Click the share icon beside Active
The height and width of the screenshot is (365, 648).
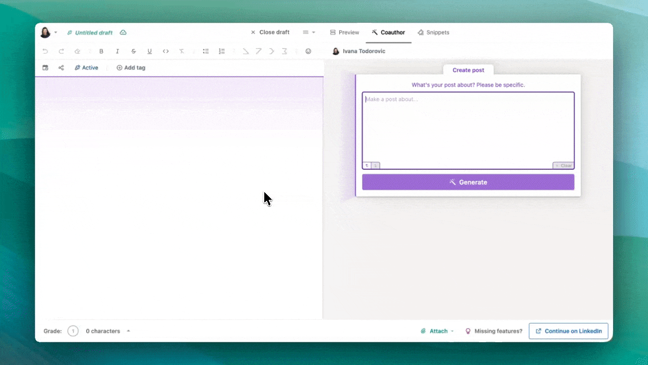61,67
